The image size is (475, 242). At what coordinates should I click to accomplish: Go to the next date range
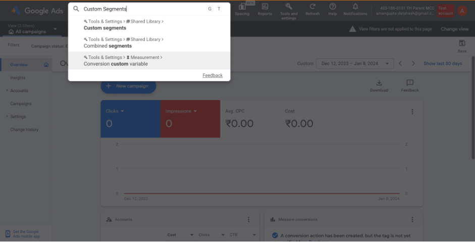(x=413, y=63)
